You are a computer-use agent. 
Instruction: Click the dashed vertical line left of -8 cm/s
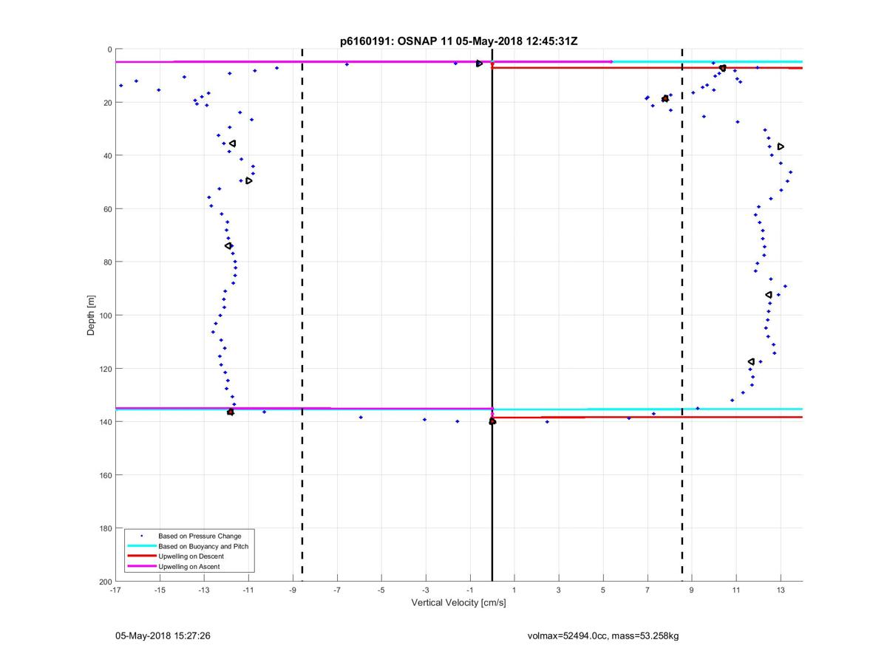tap(302, 316)
